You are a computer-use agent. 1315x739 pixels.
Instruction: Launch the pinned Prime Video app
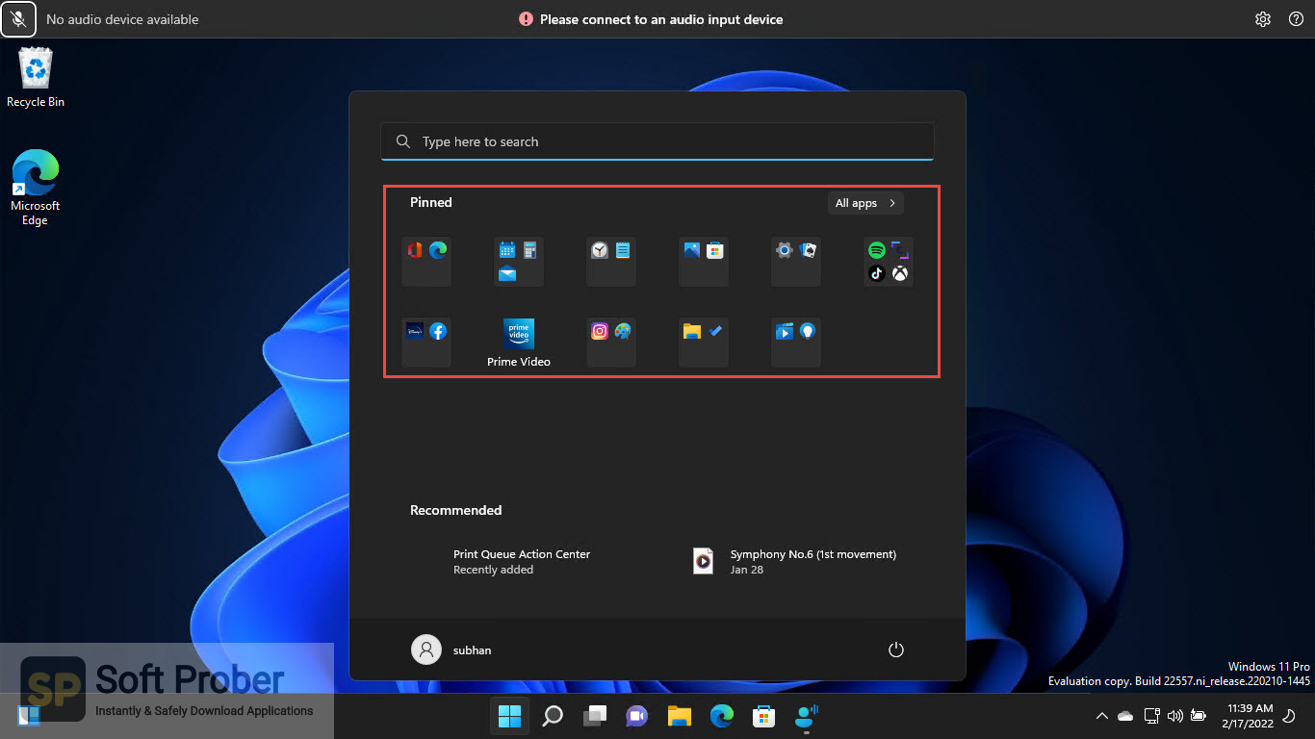pos(519,343)
